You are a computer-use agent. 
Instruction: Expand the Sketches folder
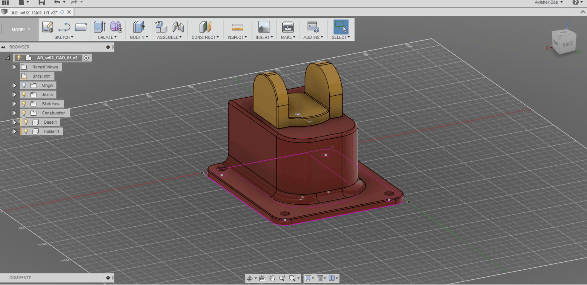point(14,104)
